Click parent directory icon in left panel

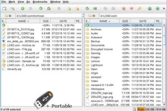[4, 25]
